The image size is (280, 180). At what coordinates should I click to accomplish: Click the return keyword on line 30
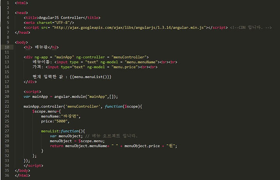(x=56, y=146)
